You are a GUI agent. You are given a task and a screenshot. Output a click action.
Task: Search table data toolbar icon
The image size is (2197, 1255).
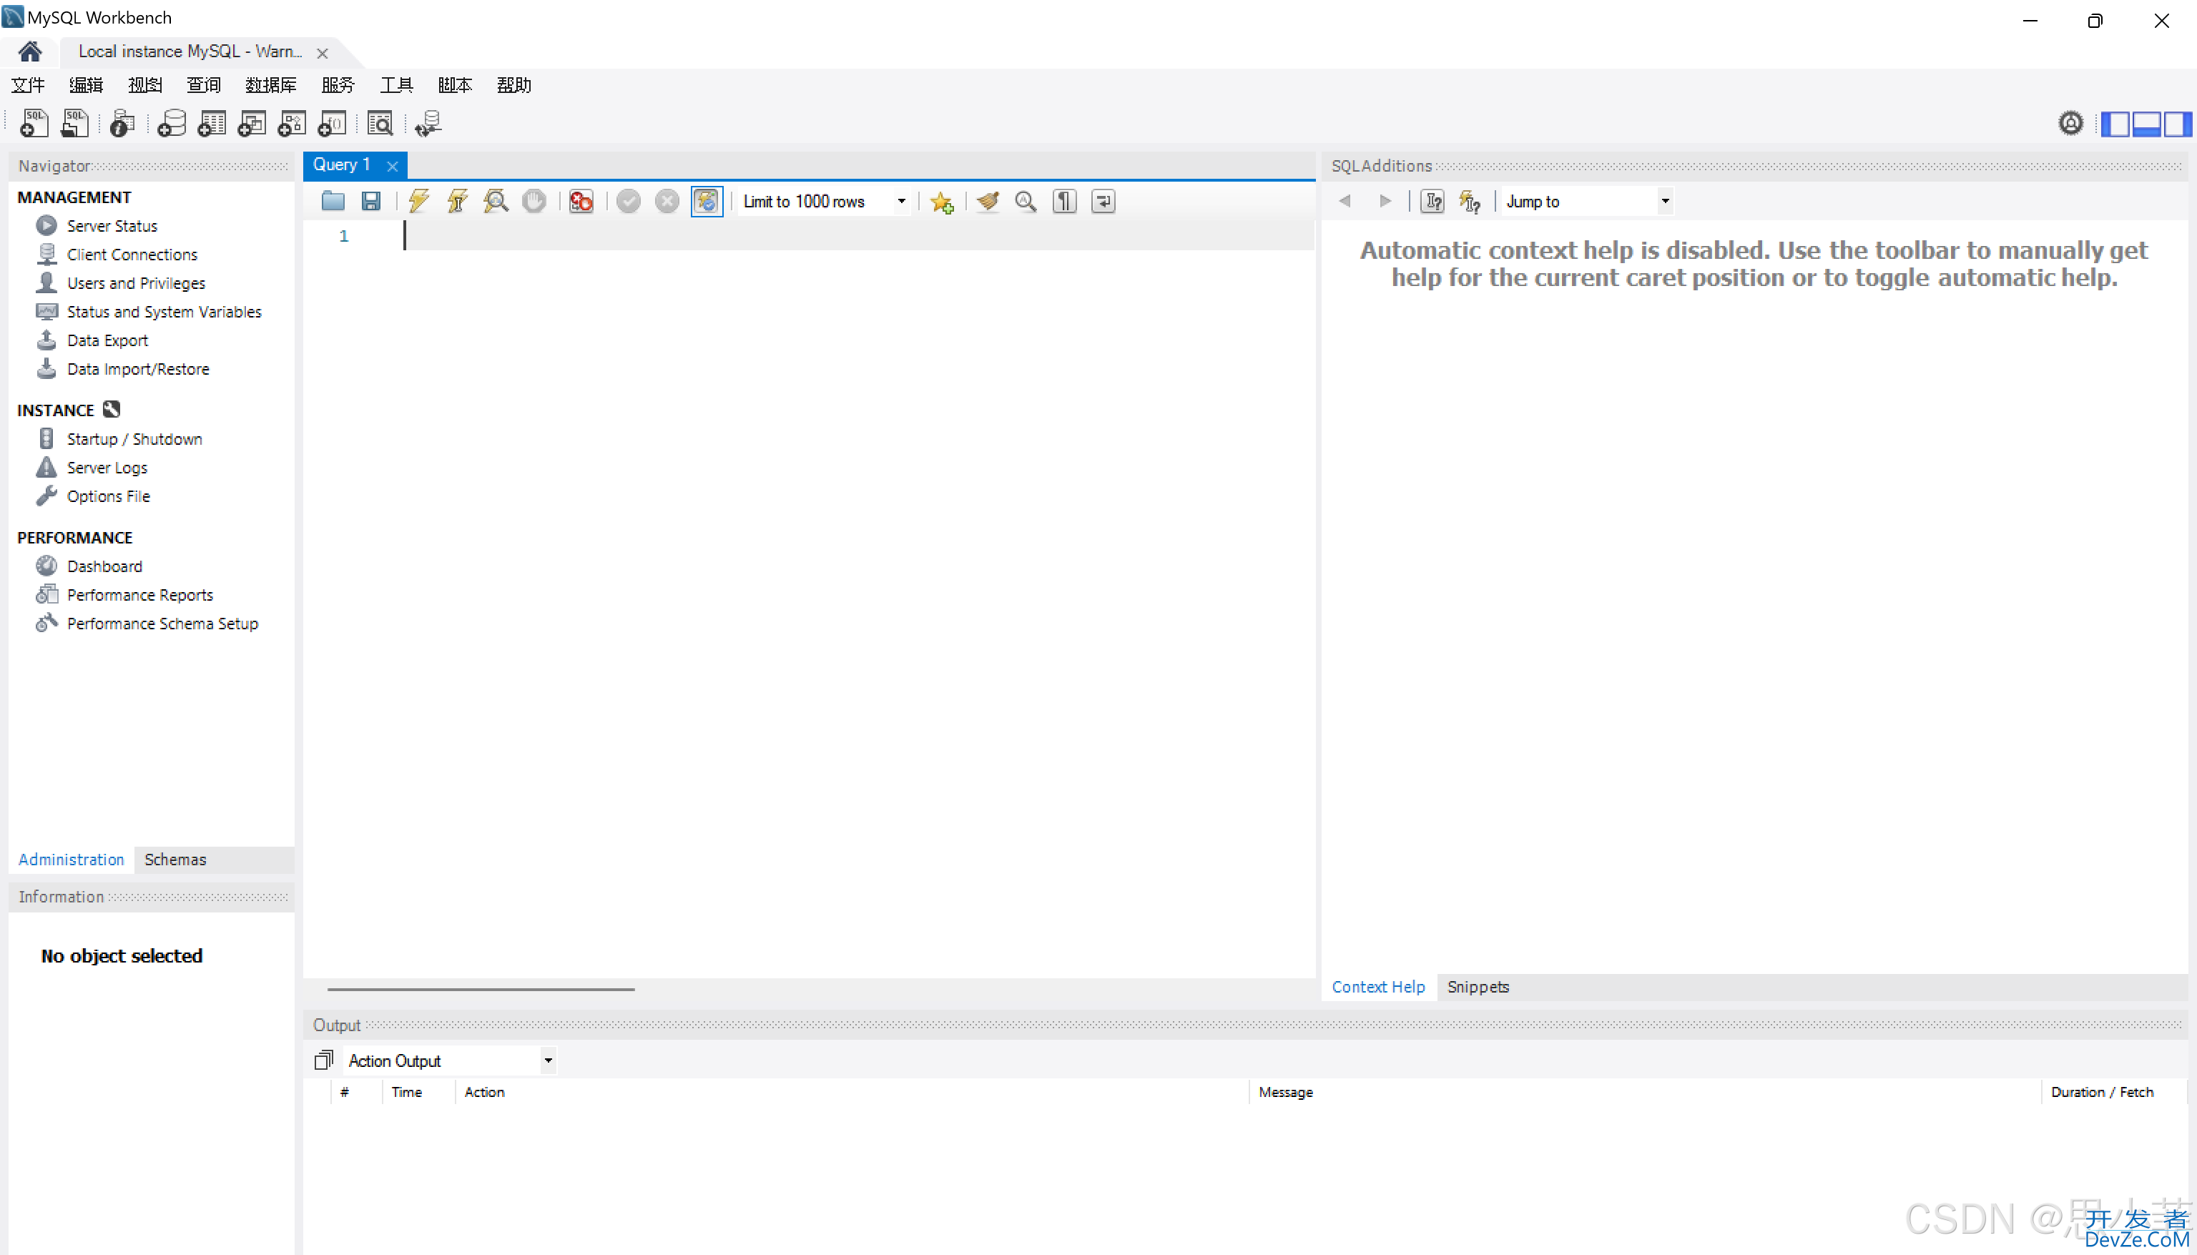(x=380, y=123)
